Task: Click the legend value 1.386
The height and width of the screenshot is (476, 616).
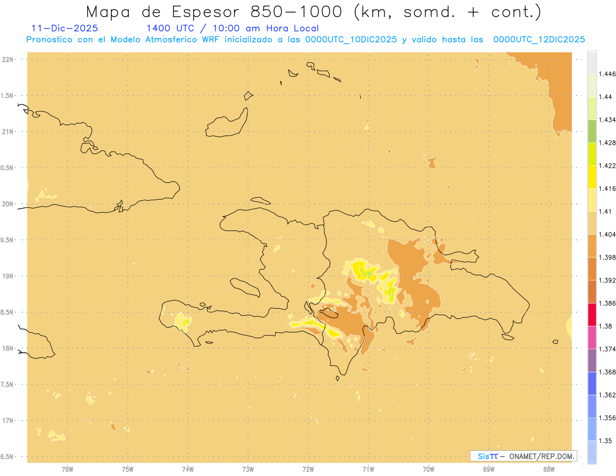Action: (607, 303)
